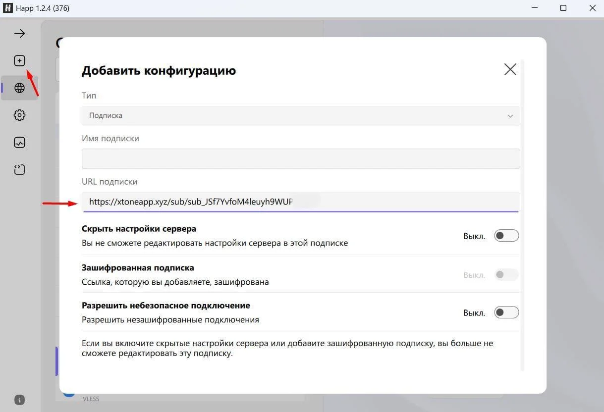Open the activity graph icon in sidebar

click(19, 143)
